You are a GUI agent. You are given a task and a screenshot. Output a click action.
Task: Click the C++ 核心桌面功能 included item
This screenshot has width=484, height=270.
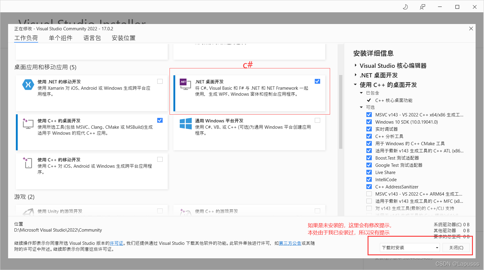coord(394,100)
